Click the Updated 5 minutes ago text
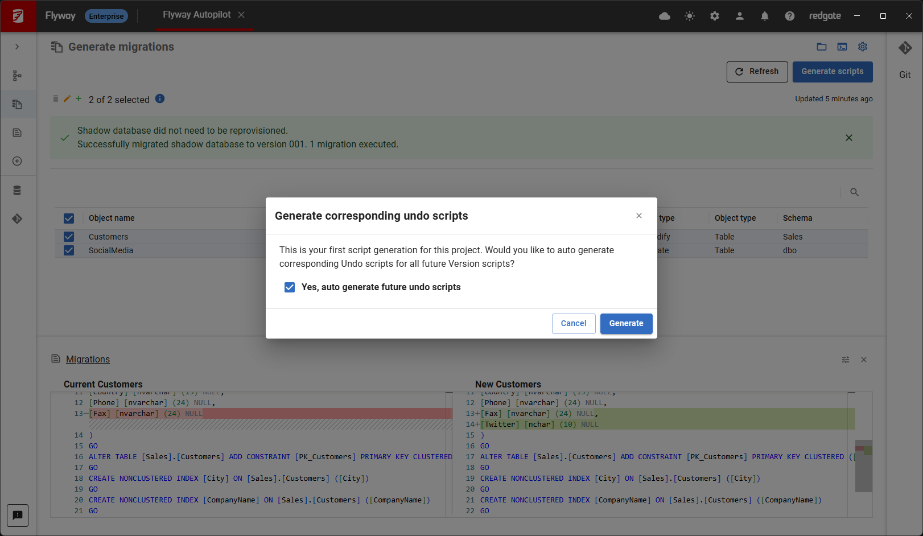This screenshot has width=923, height=536. click(x=834, y=99)
